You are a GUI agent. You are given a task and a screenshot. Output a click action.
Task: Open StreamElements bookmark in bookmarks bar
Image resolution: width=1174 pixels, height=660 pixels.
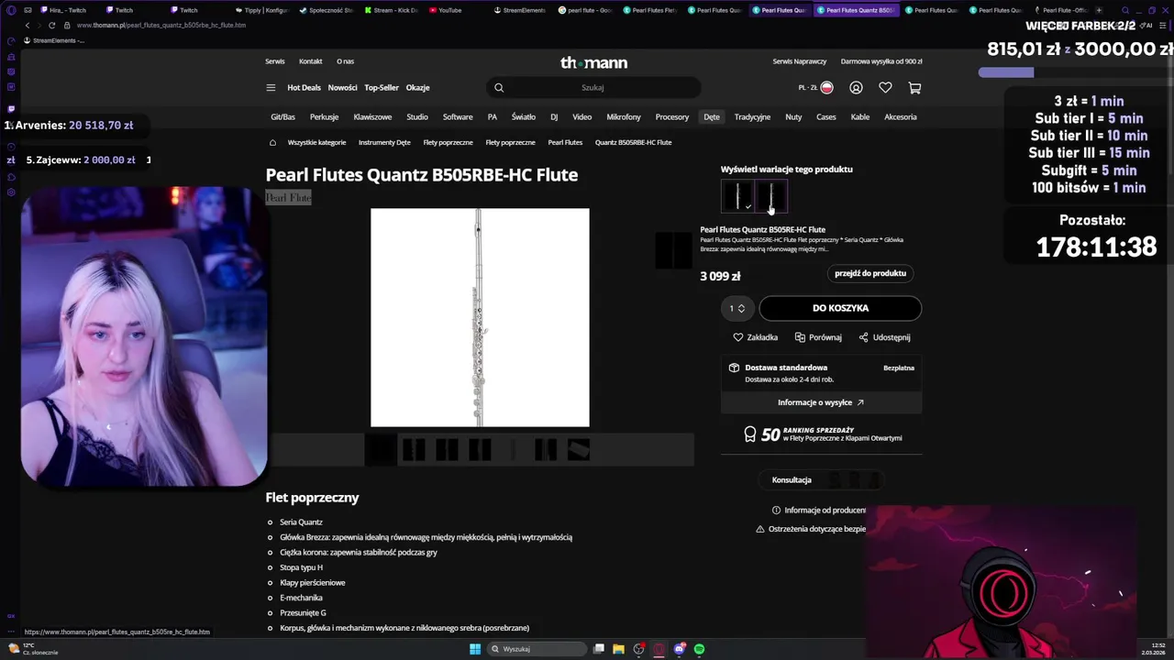pos(53,40)
